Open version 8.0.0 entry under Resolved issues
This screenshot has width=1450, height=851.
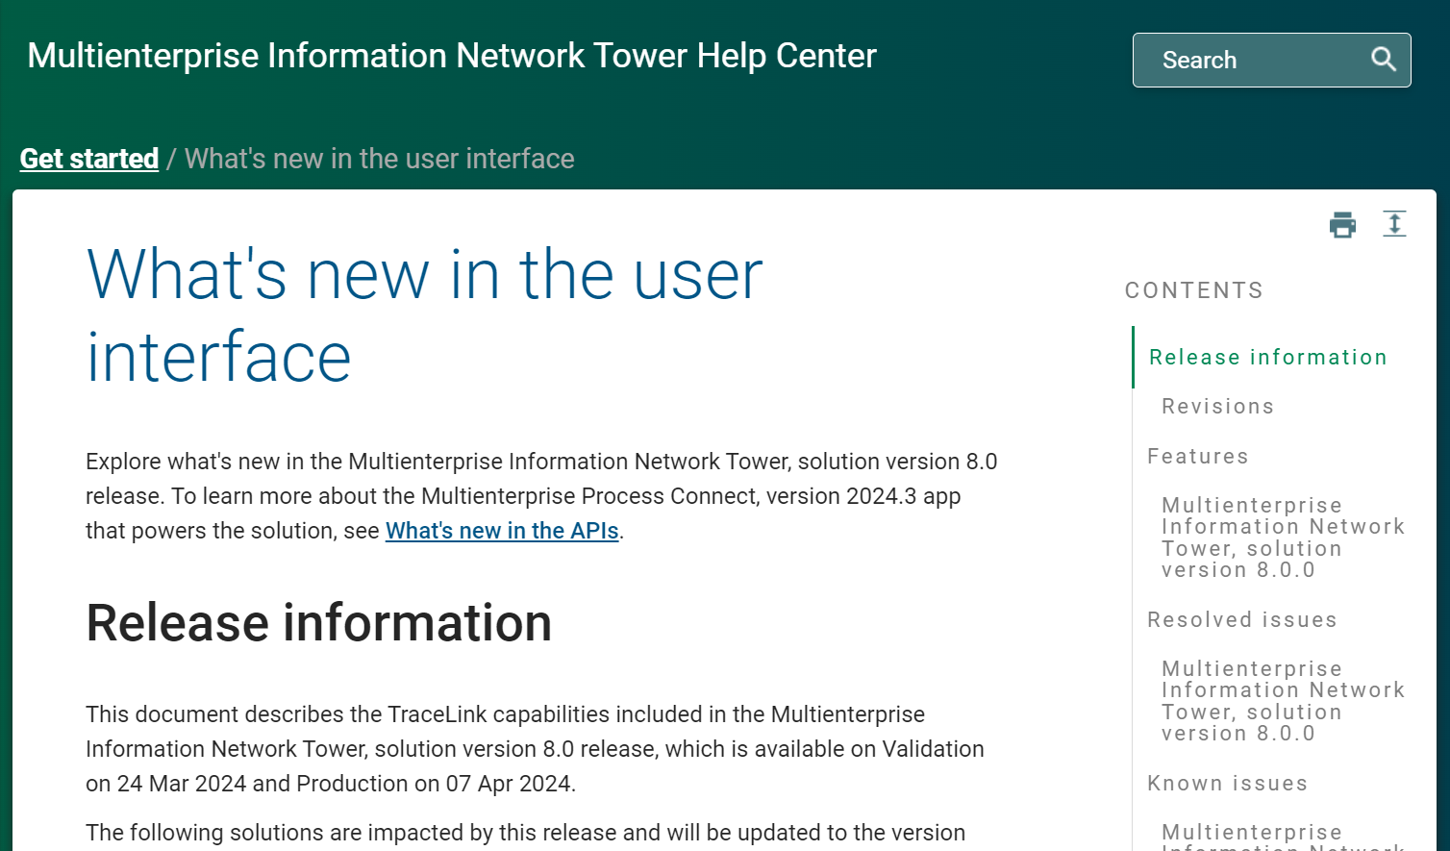click(x=1284, y=701)
